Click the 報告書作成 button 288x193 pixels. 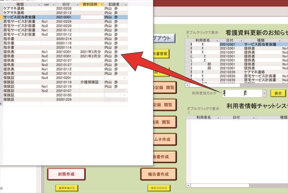[x=158, y=174]
